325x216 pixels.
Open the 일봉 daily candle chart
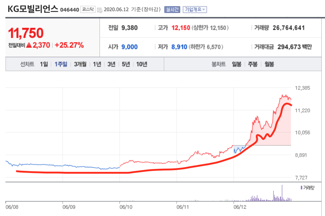point(236,64)
